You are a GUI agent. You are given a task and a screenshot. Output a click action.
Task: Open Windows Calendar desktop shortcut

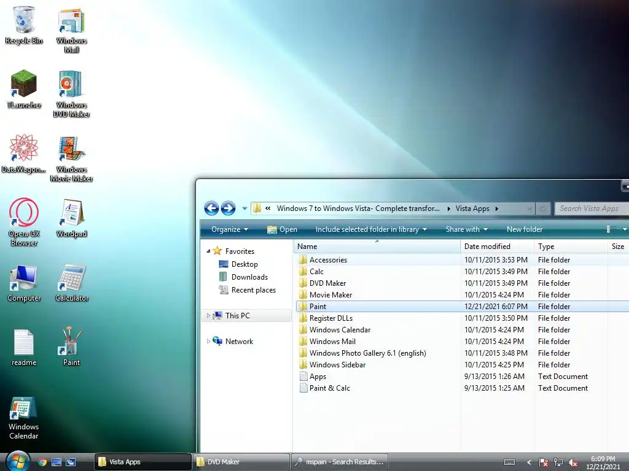pos(24,418)
